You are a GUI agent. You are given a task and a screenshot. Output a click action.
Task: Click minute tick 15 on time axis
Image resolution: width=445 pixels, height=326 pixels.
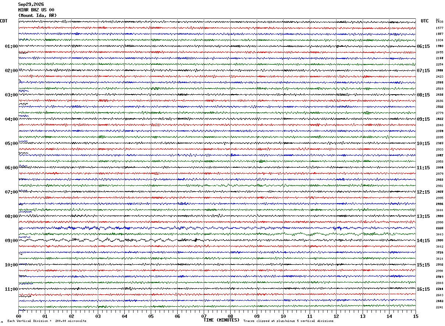click(x=416, y=316)
